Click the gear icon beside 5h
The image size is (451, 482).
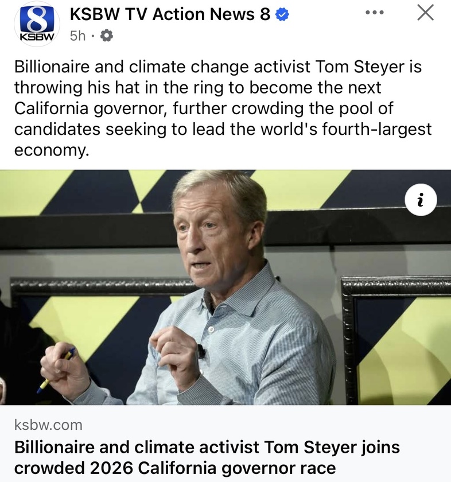pyautogui.click(x=107, y=36)
